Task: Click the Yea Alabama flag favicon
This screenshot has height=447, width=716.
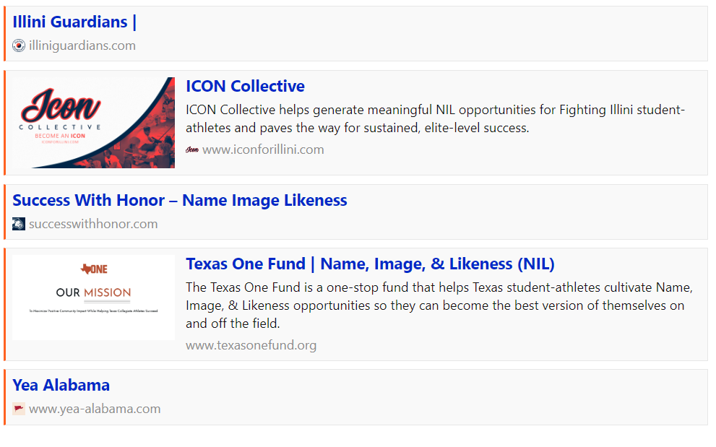Action: click(19, 409)
